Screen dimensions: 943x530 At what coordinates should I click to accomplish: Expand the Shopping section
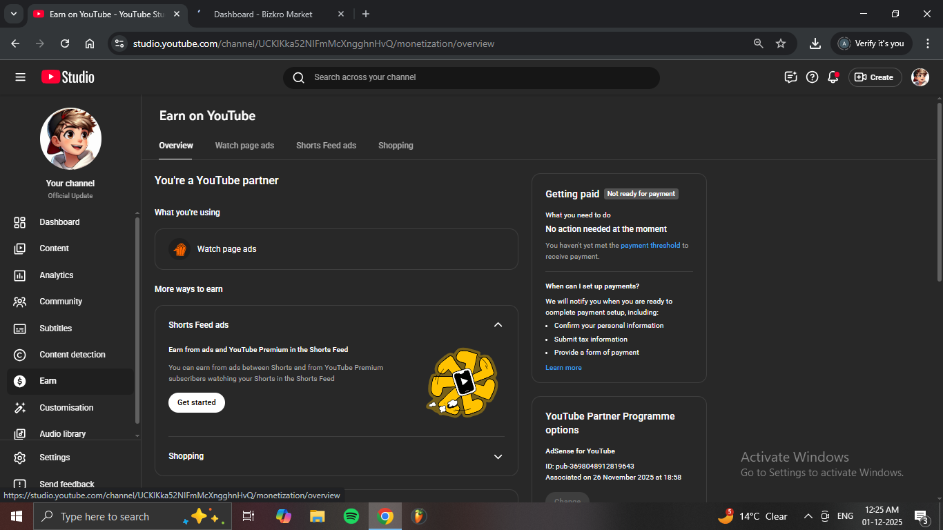tap(498, 457)
